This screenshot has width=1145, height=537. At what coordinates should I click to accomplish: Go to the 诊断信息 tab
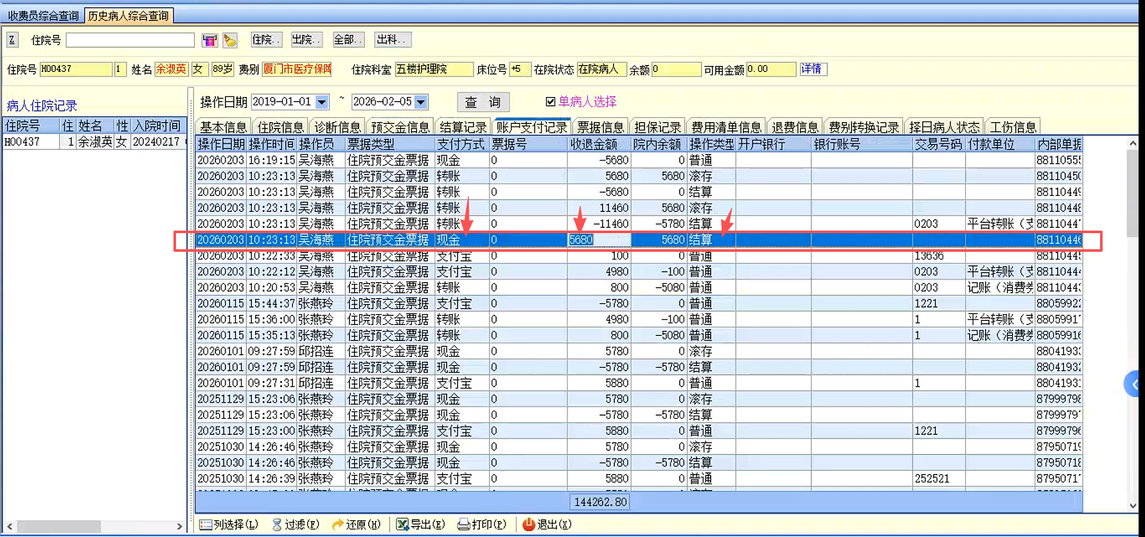[337, 127]
